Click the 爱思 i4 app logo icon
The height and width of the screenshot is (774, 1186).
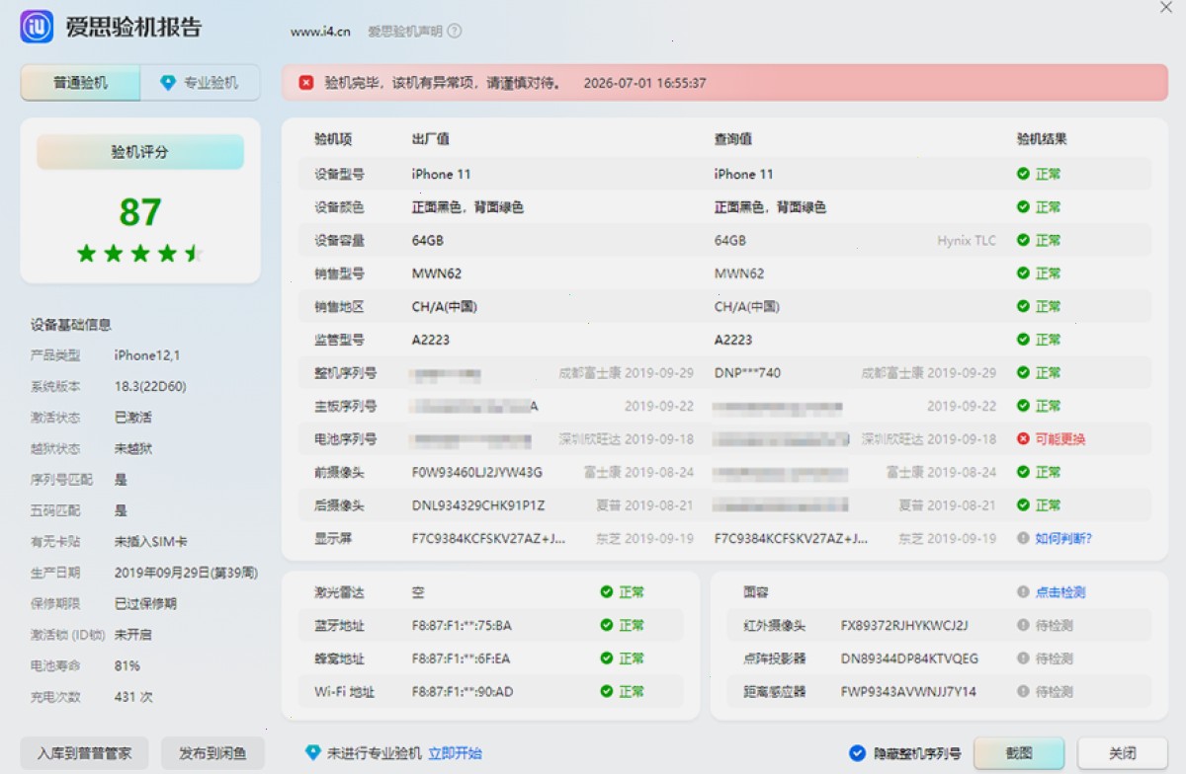coord(37,27)
